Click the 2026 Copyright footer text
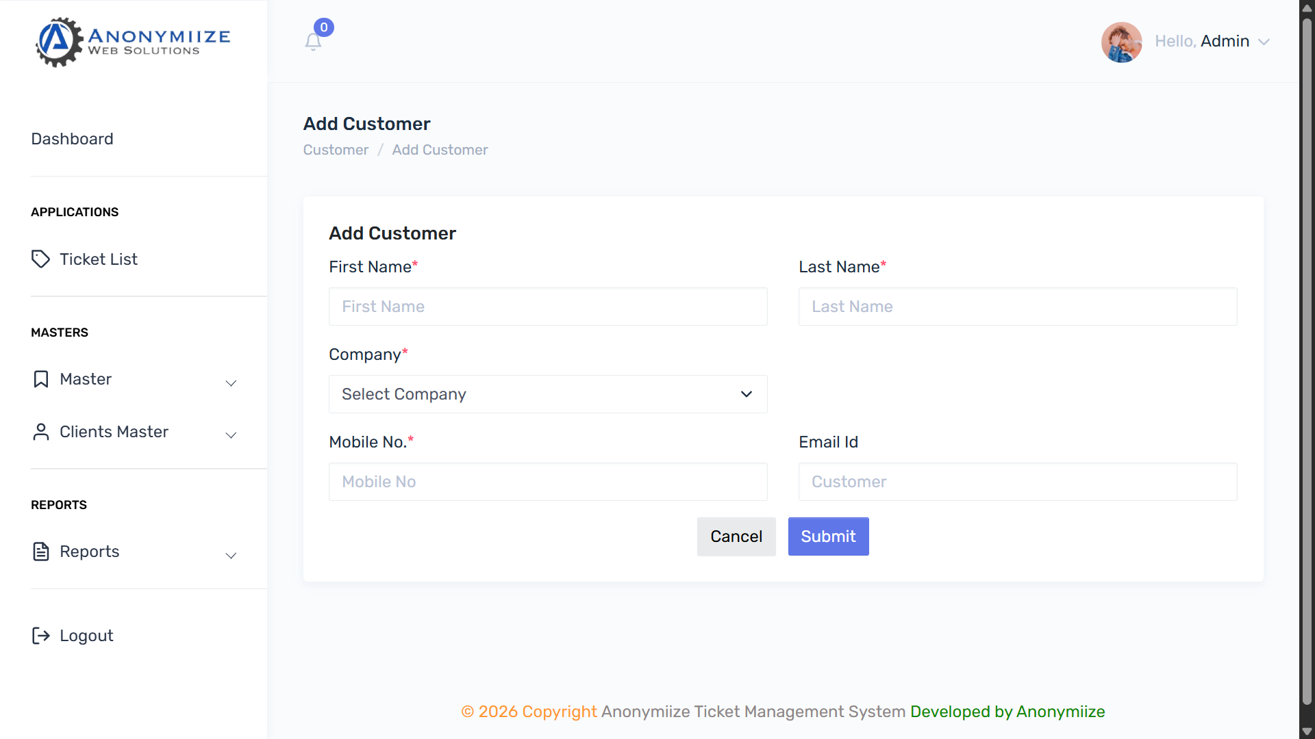Viewport: 1315px width, 739px height. click(529, 712)
